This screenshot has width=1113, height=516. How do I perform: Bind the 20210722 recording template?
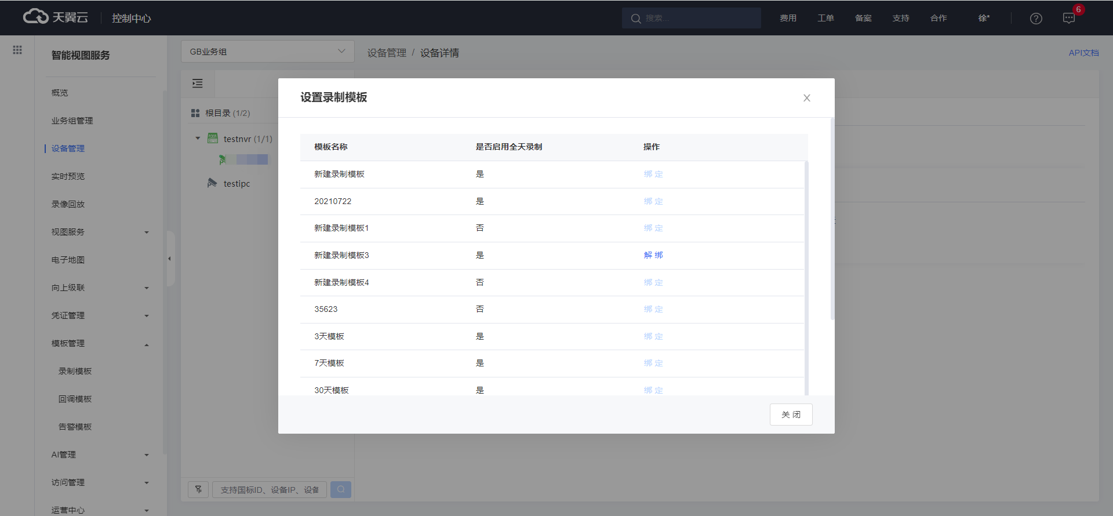tap(653, 201)
